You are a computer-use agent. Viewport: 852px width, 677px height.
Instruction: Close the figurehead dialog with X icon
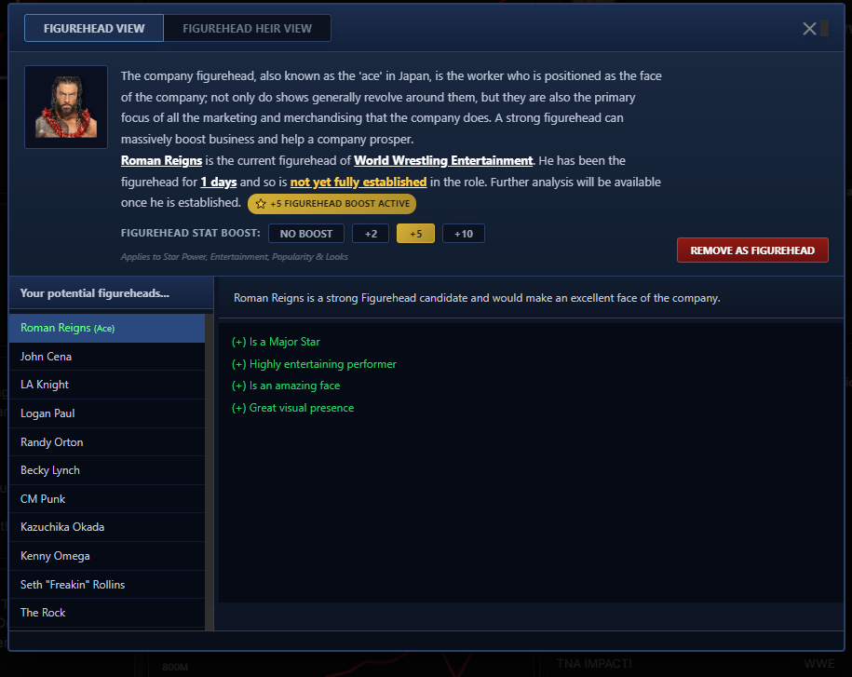(x=809, y=29)
